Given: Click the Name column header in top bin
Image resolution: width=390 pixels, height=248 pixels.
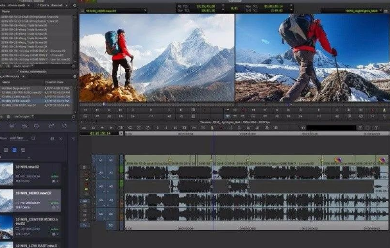Looking at the screenshot, I should point(6,11).
